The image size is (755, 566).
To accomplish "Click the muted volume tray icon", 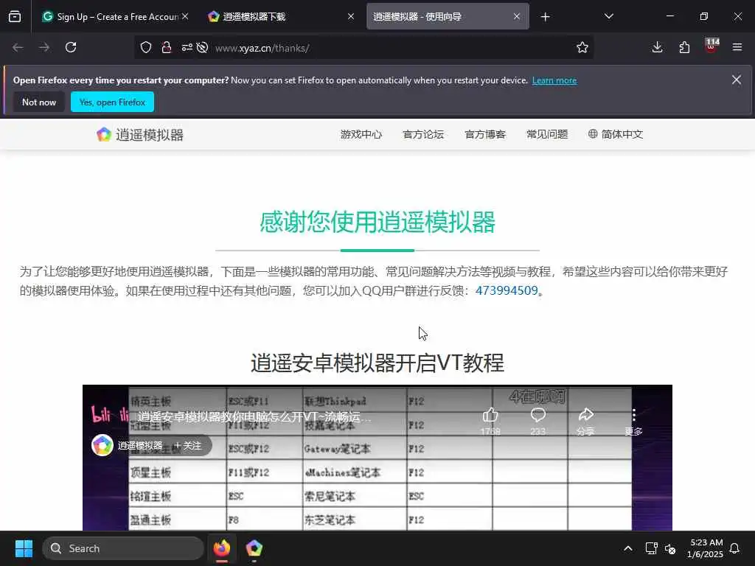I will click(669, 548).
